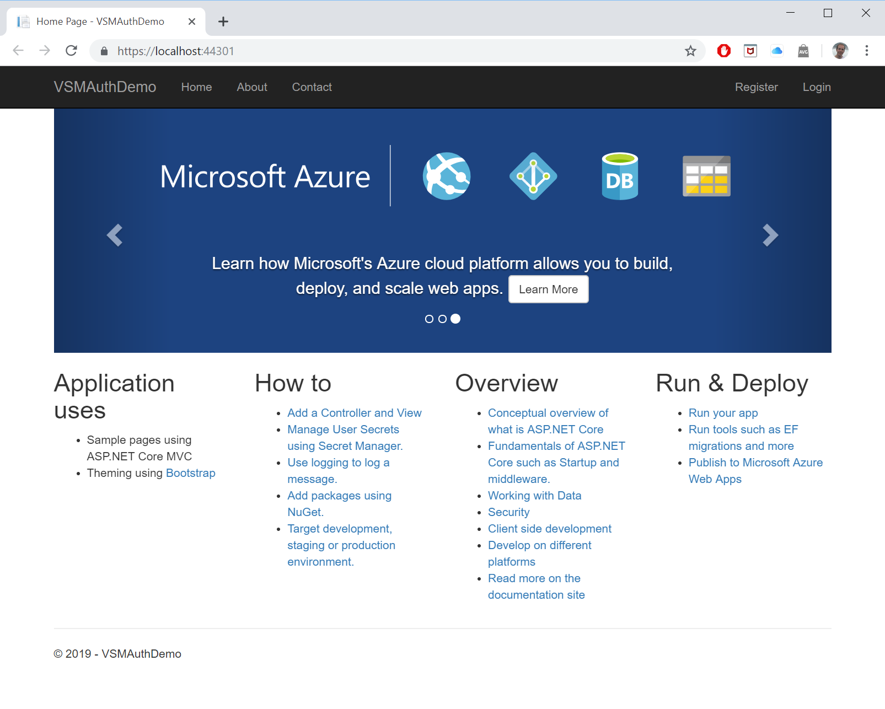
Task: Open the About nav menu item
Action: click(x=251, y=87)
